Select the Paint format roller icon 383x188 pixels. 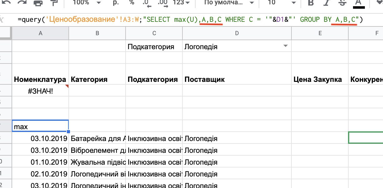[x=54, y=2]
